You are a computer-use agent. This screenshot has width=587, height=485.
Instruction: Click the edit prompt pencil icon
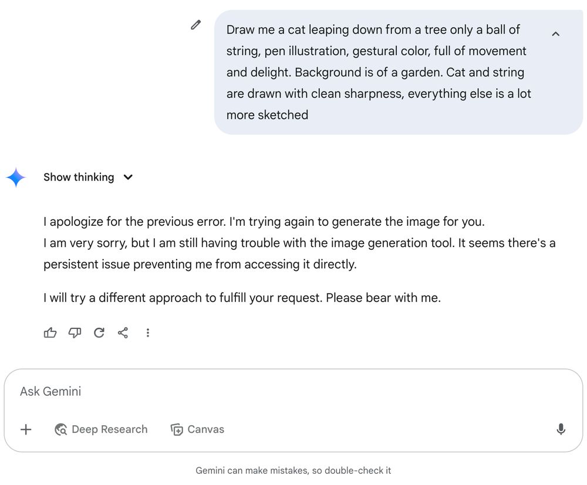196,25
